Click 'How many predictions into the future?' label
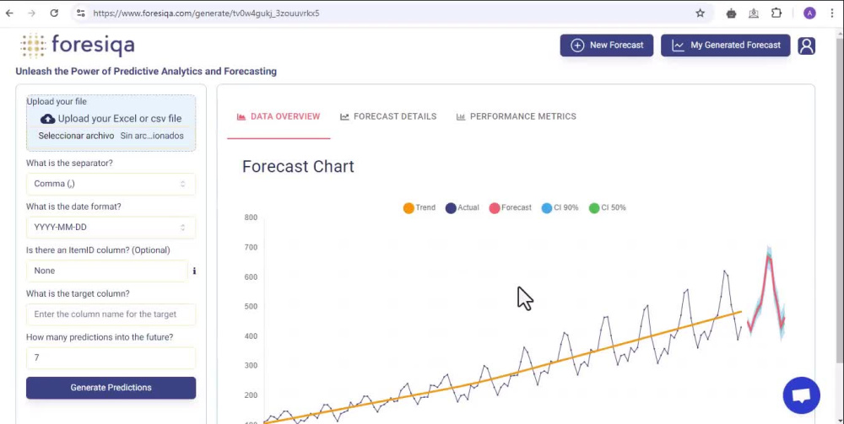The width and height of the screenshot is (844, 424). pyautogui.click(x=100, y=337)
